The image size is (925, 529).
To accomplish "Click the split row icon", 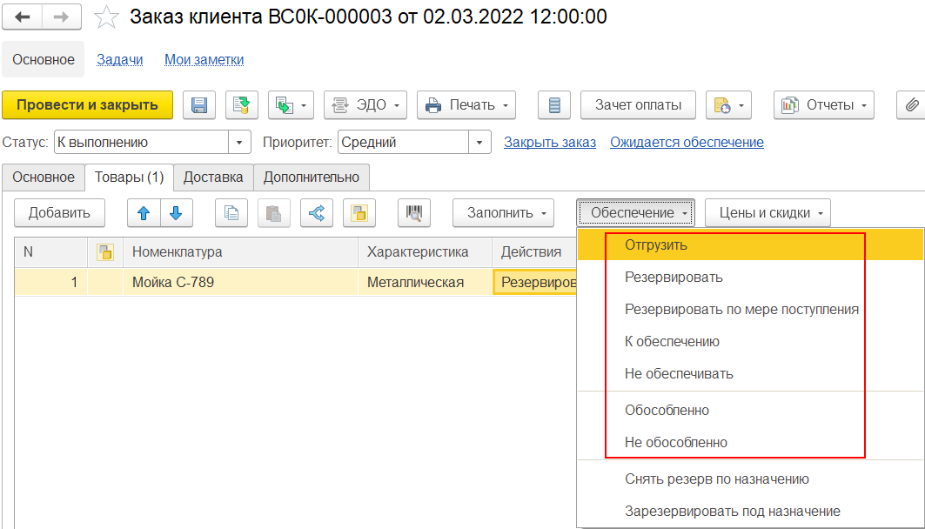I will [x=317, y=213].
